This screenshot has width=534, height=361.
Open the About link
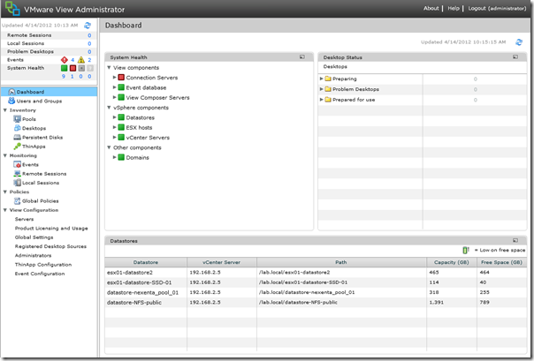click(x=431, y=8)
